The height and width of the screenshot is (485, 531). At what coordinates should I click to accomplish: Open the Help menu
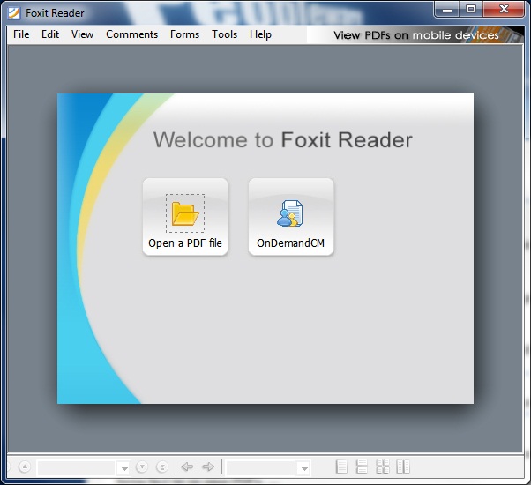click(260, 34)
